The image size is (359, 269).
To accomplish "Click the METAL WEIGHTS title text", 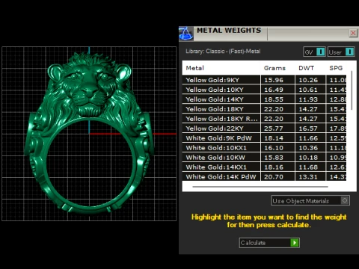I will click(x=229, y=31).
